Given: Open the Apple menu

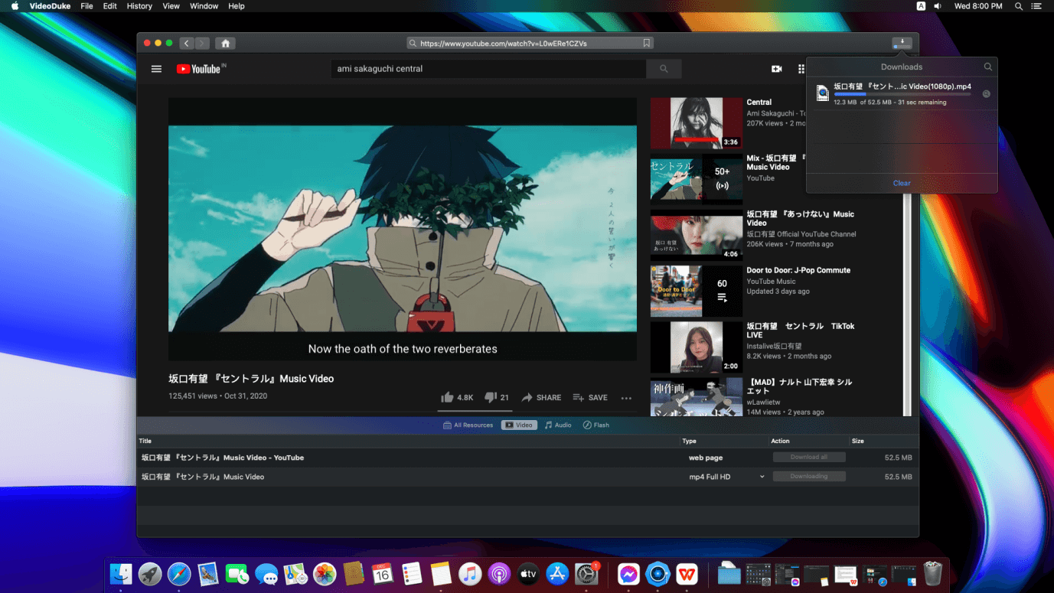Looking at the screenshot, I should click(15, 6).
